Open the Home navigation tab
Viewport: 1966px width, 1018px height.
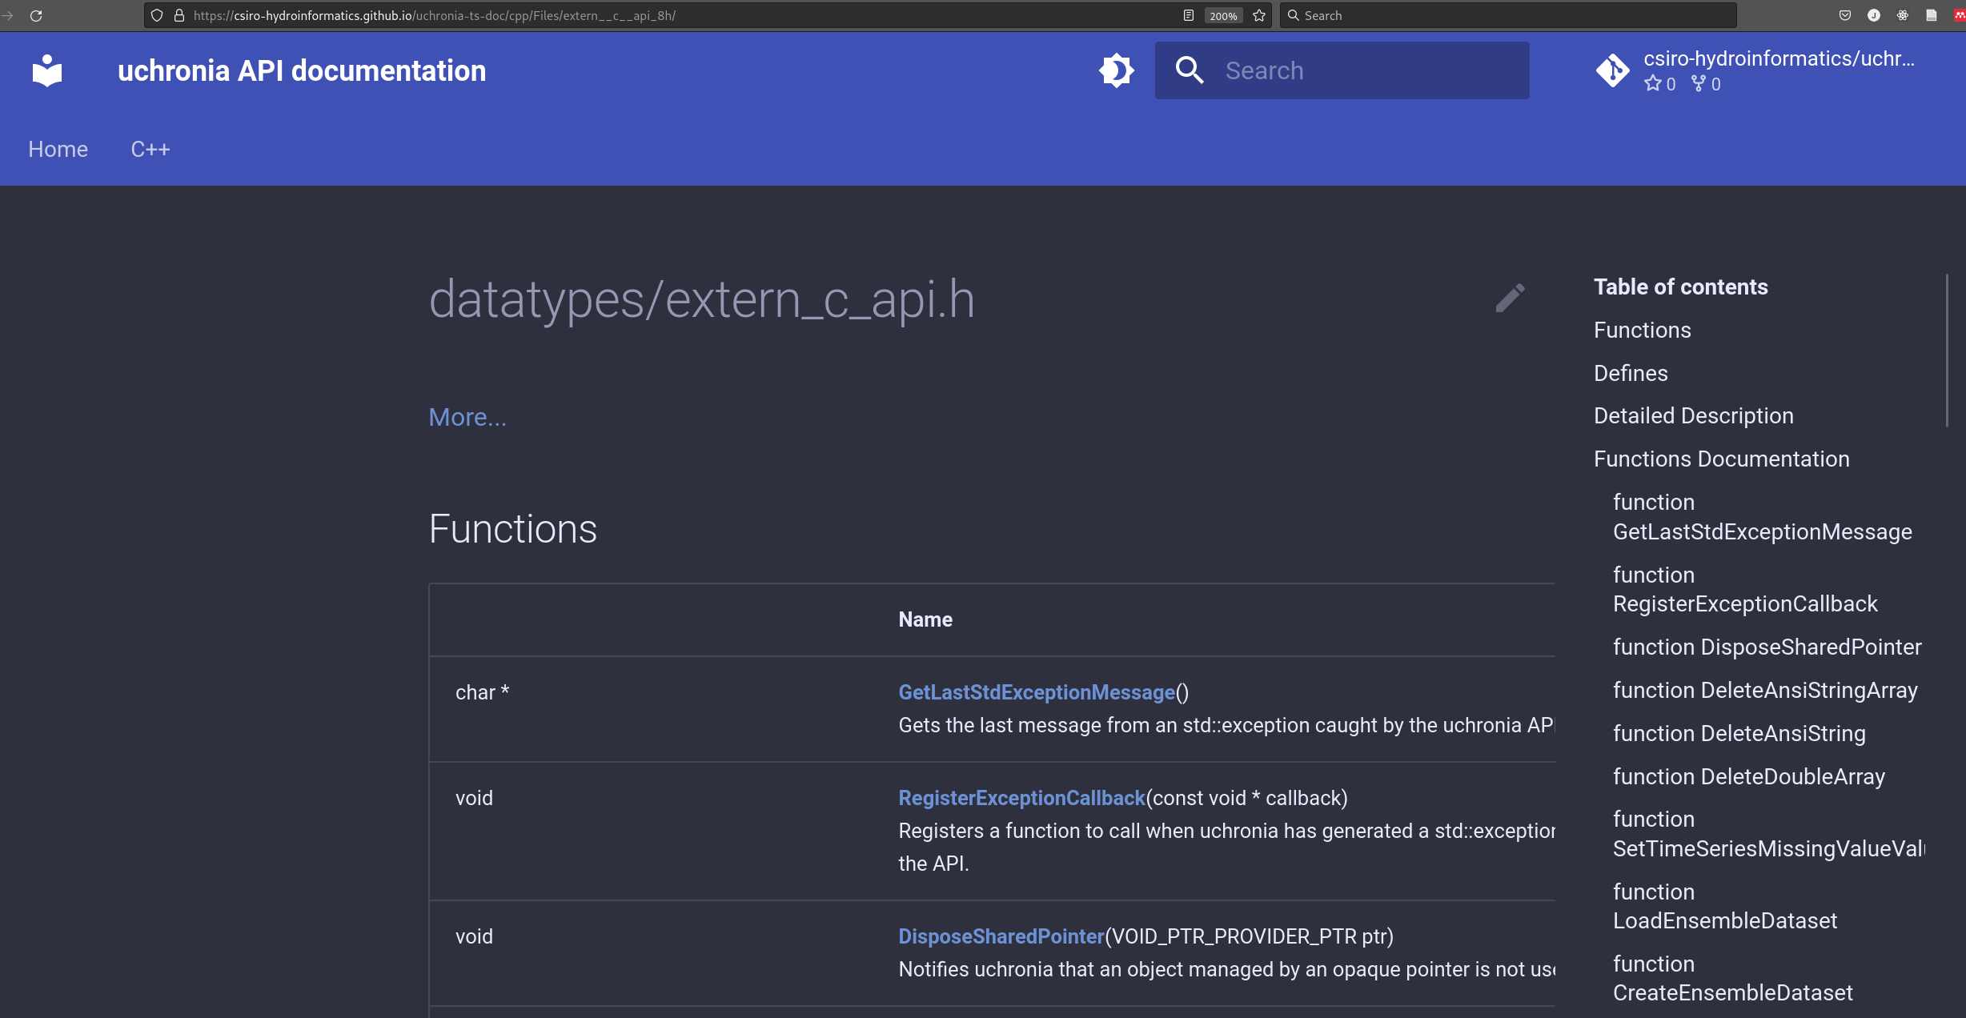coord(58,149)
